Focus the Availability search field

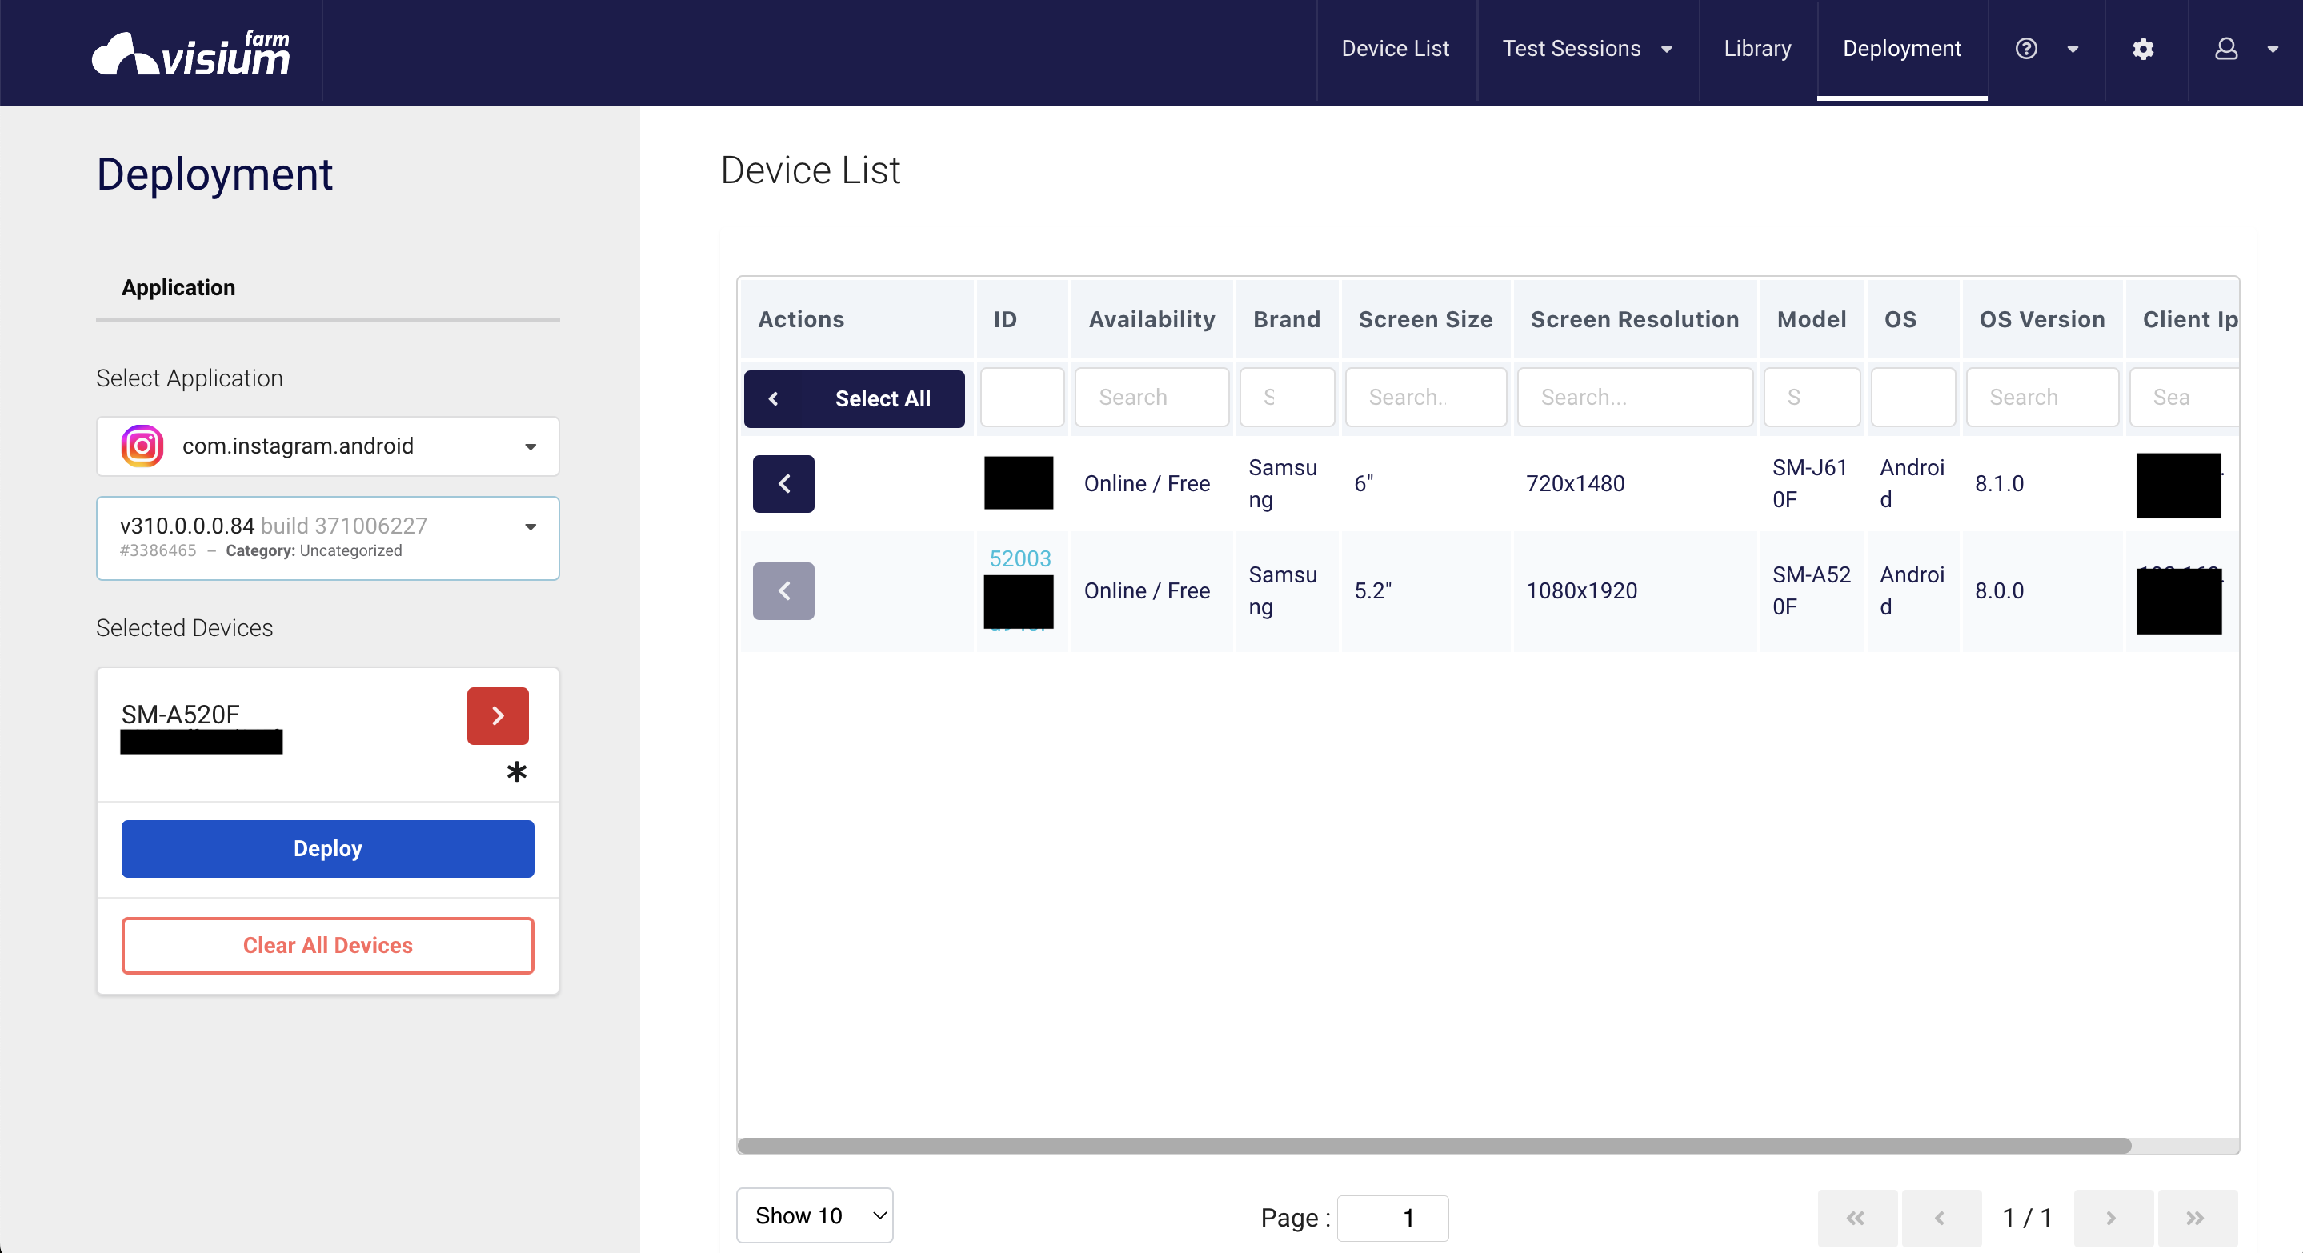1151,398
